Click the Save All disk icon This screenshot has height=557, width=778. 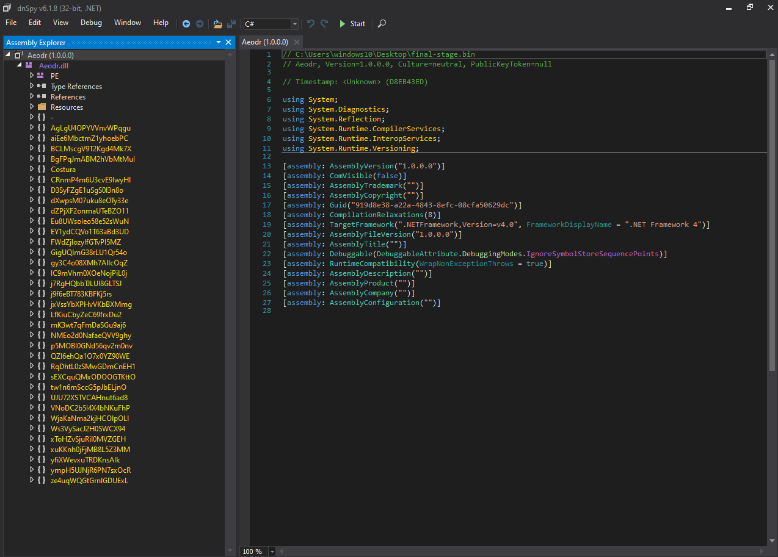231,24
